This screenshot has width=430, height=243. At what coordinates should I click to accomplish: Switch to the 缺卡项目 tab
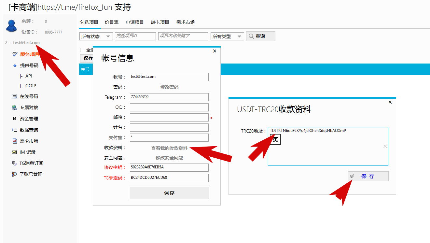point(160,22)
